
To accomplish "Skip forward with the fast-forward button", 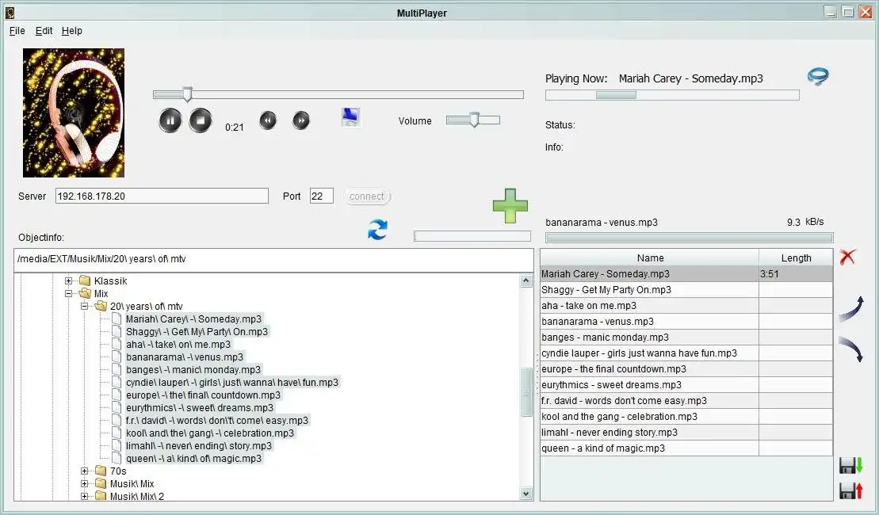I will [301, 120].
